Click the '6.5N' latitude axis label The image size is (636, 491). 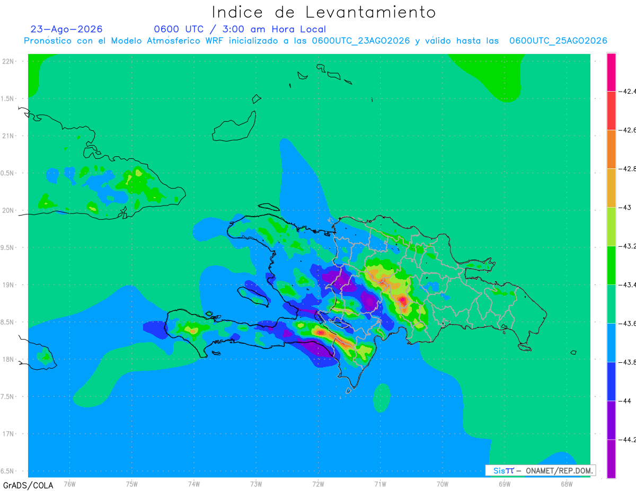pos(7,471)
